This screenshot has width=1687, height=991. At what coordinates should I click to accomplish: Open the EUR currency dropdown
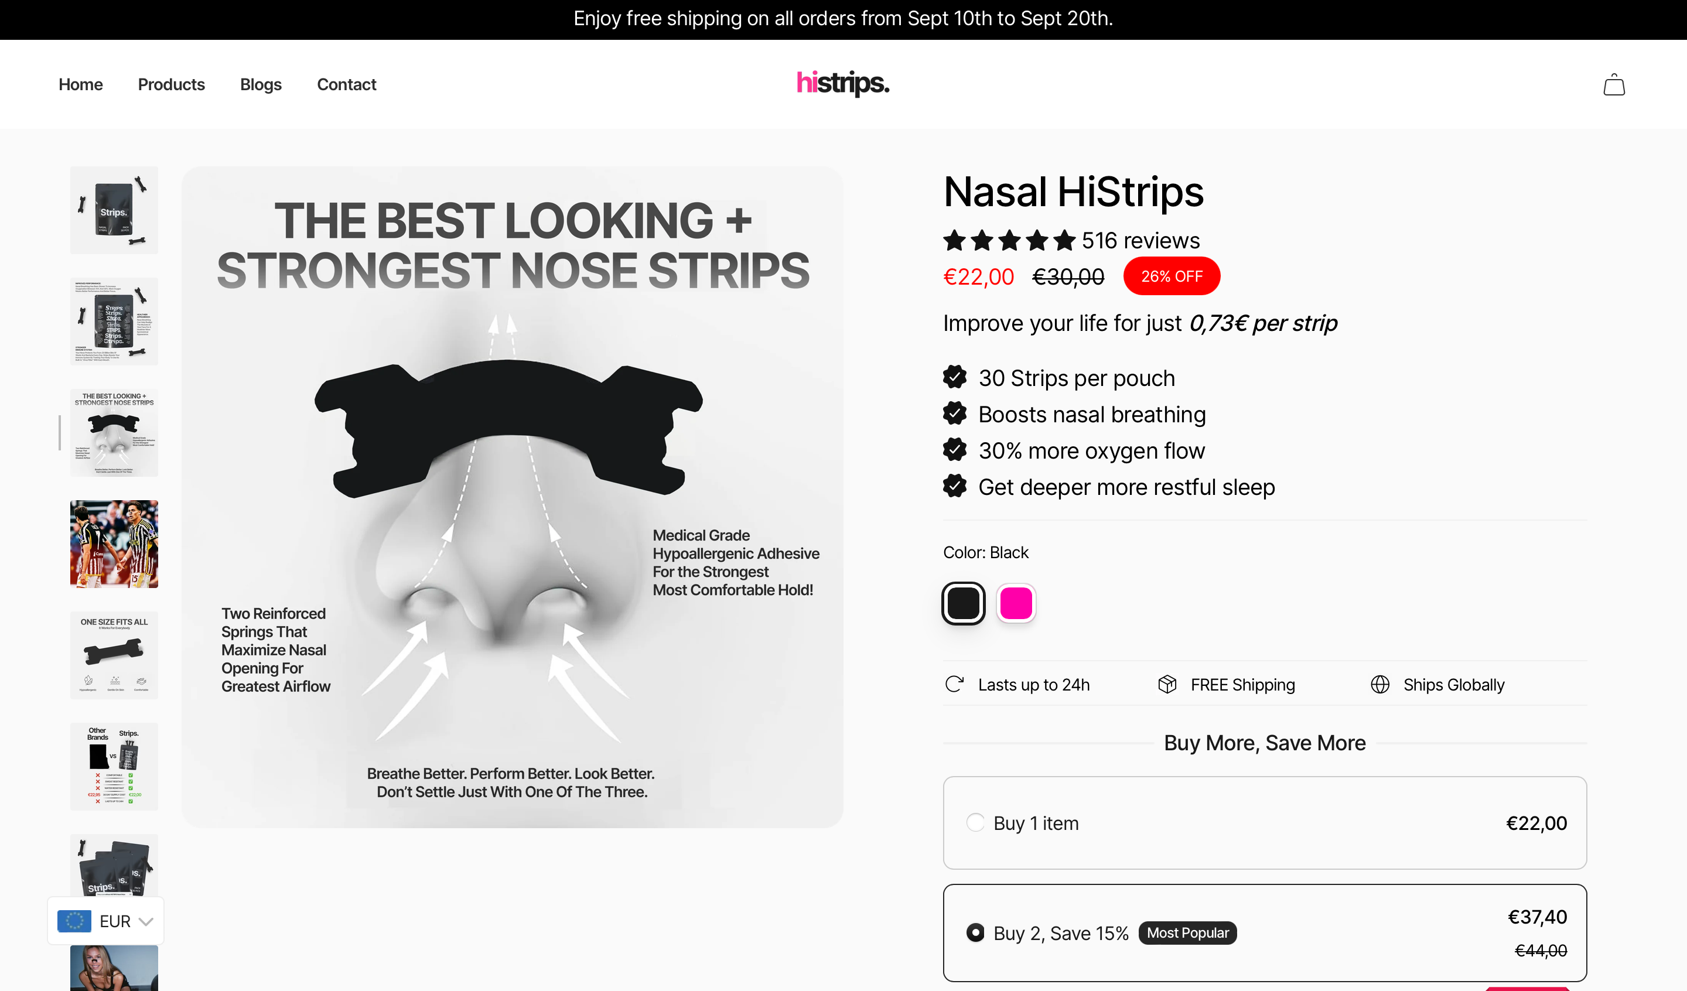tap(105, 921)
